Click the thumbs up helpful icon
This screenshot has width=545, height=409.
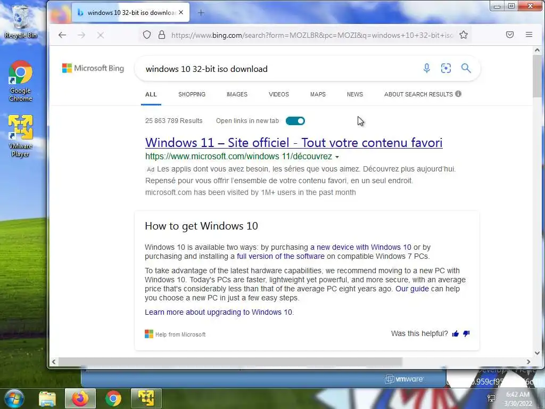click(x=456, y=334)
